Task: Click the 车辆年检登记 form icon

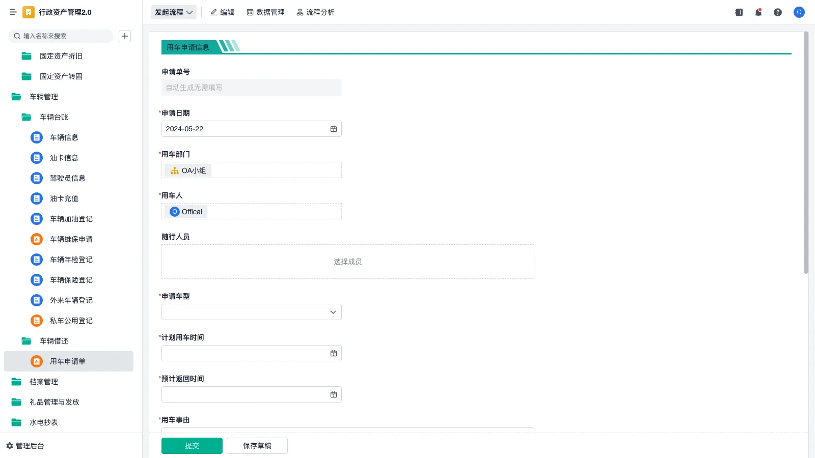Action: pyautogui.click(x=37, y=260)
